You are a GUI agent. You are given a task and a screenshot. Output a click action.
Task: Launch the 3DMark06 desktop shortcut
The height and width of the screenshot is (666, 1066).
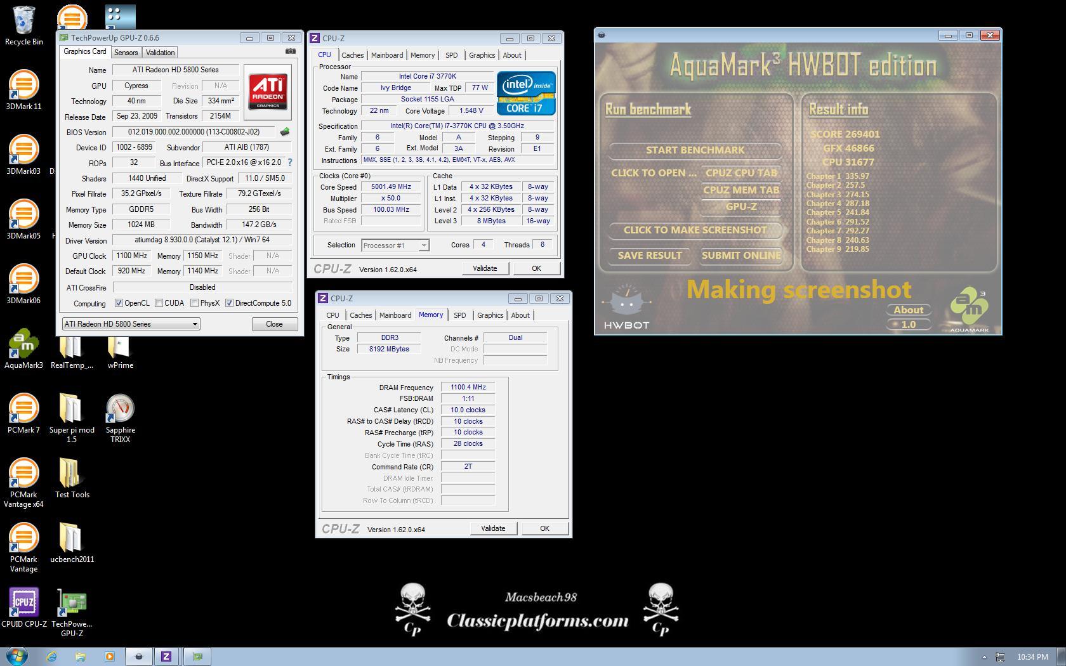point(23,284)
